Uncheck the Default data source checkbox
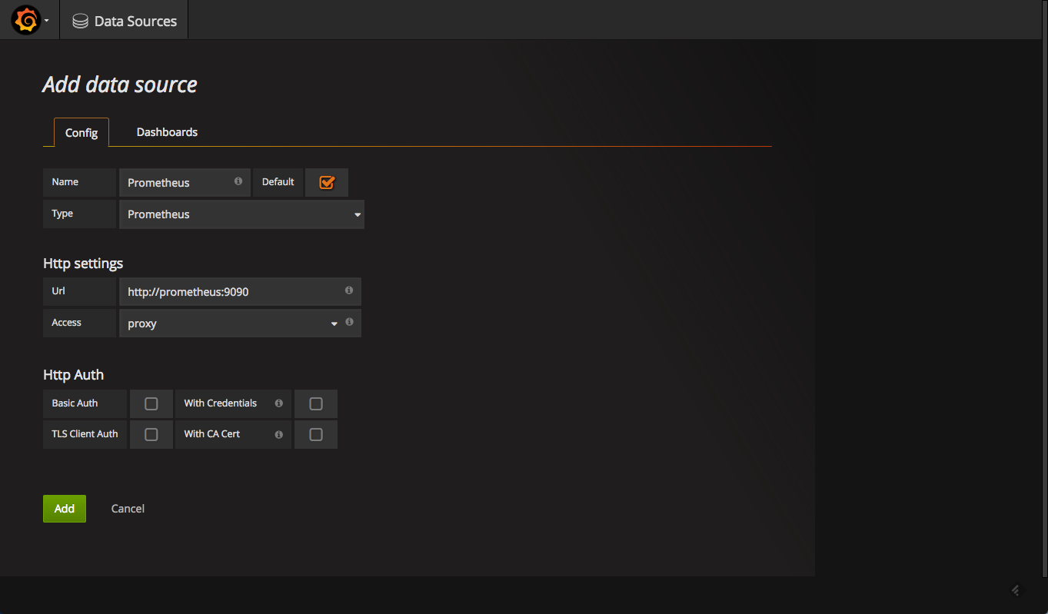 [327, 183]
